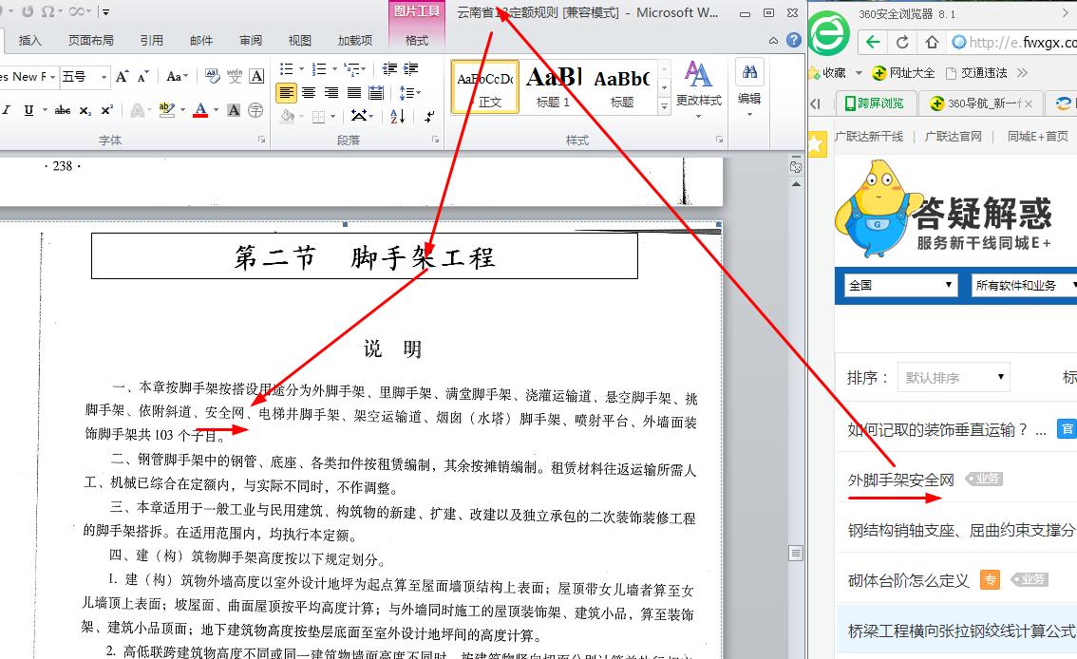The height and width of the screenshot is (659, 1077).
Task: Expand the bullets list dropdown arrow
Action: 301,68
